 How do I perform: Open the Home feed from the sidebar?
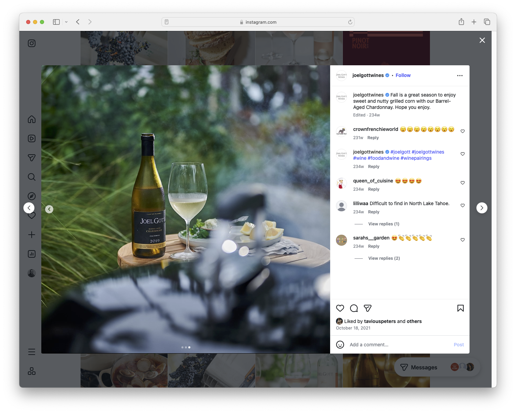[31, 119]
